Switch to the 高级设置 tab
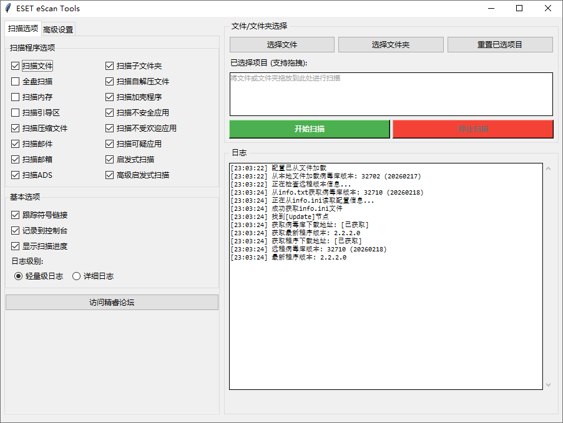 pos(58,28)
